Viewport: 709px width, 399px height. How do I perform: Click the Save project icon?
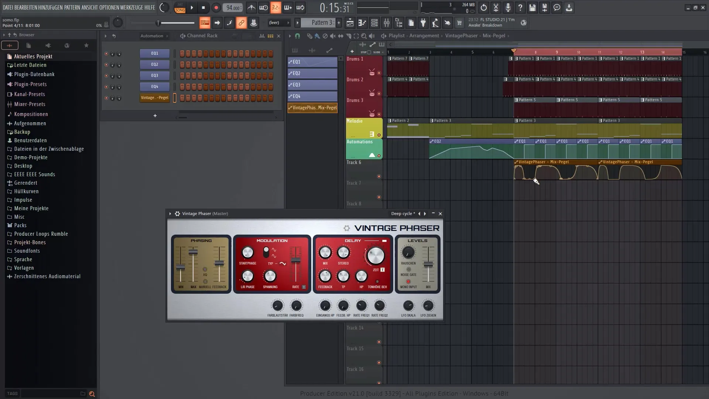(x=532, y=7)
